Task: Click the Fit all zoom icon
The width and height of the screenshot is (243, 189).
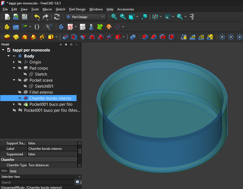Action: click(114, 17)
